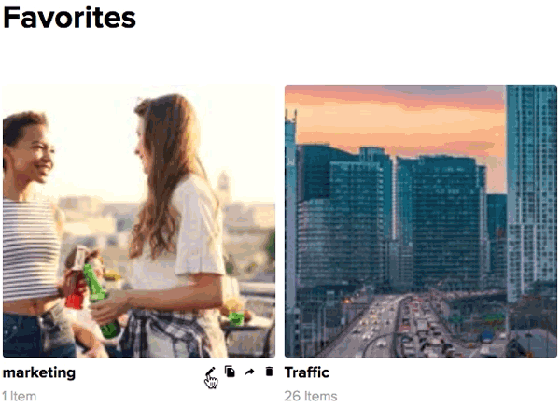Click the pencil edit icon for marketing

tap(210, 372)
